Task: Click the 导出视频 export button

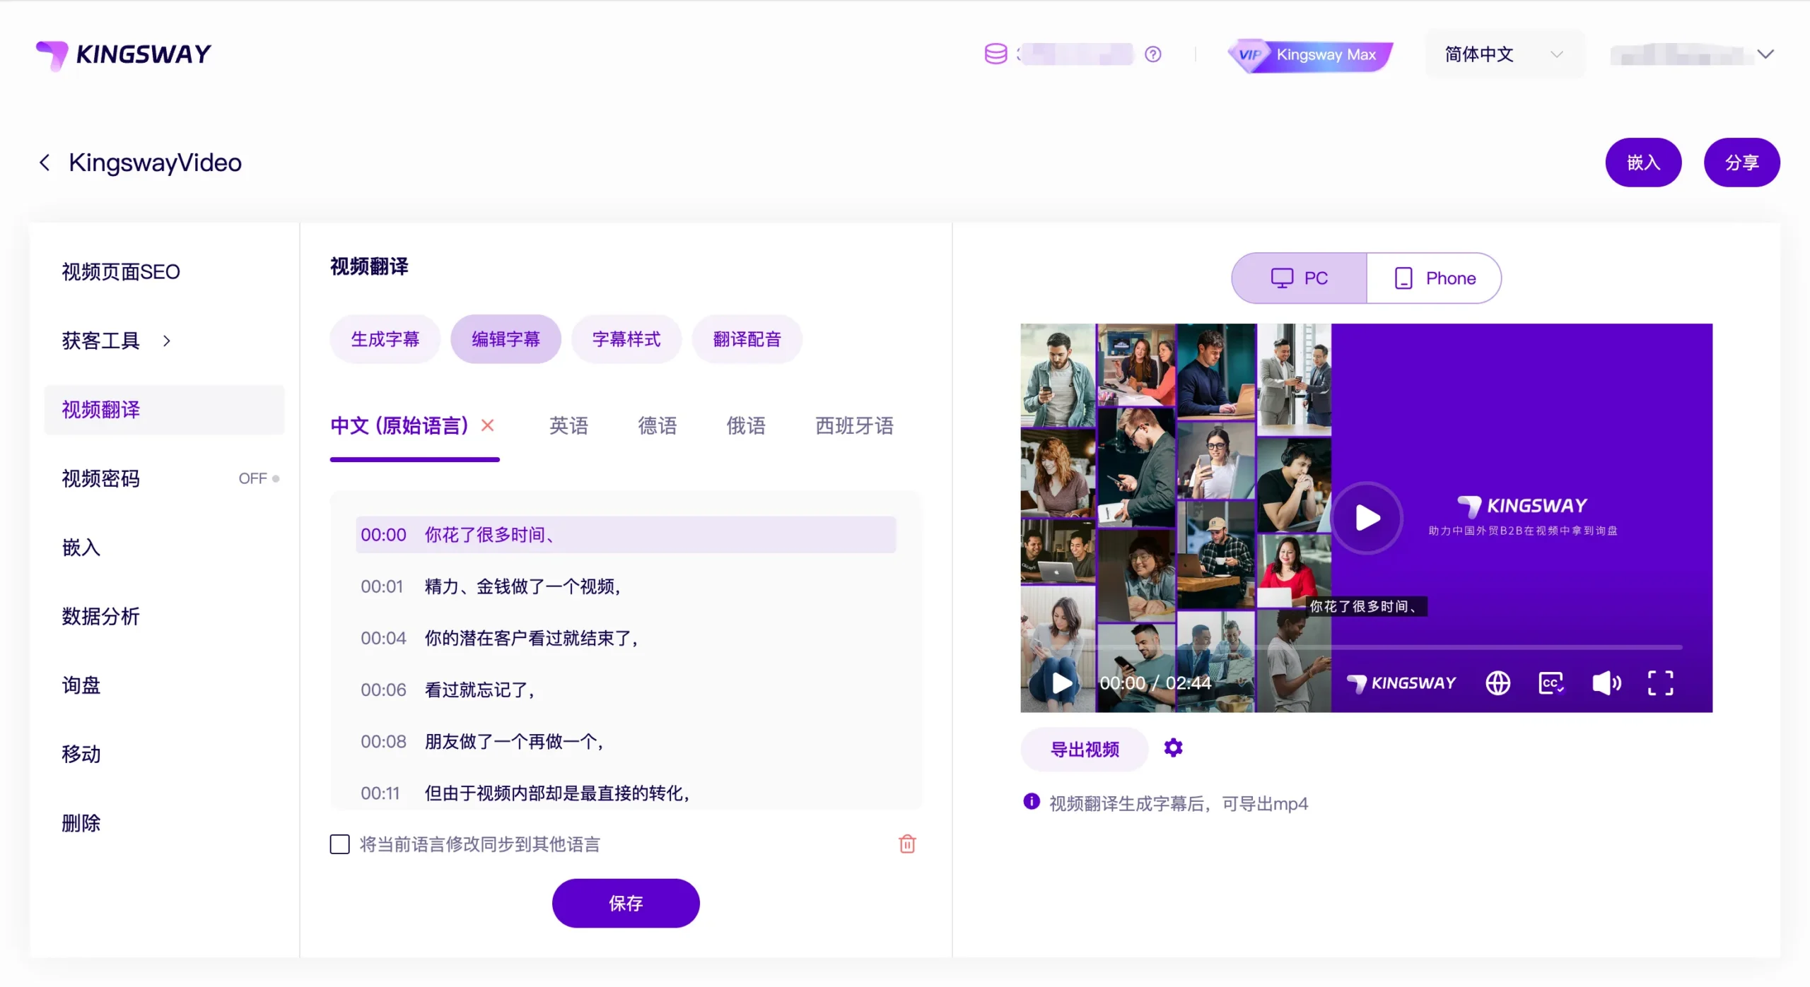Action: [1085, 749]
